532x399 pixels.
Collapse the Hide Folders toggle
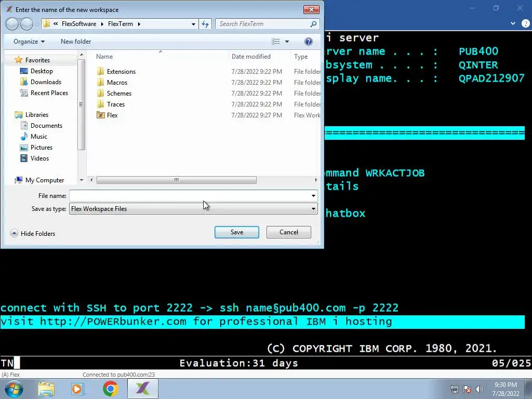click(33, 233)
